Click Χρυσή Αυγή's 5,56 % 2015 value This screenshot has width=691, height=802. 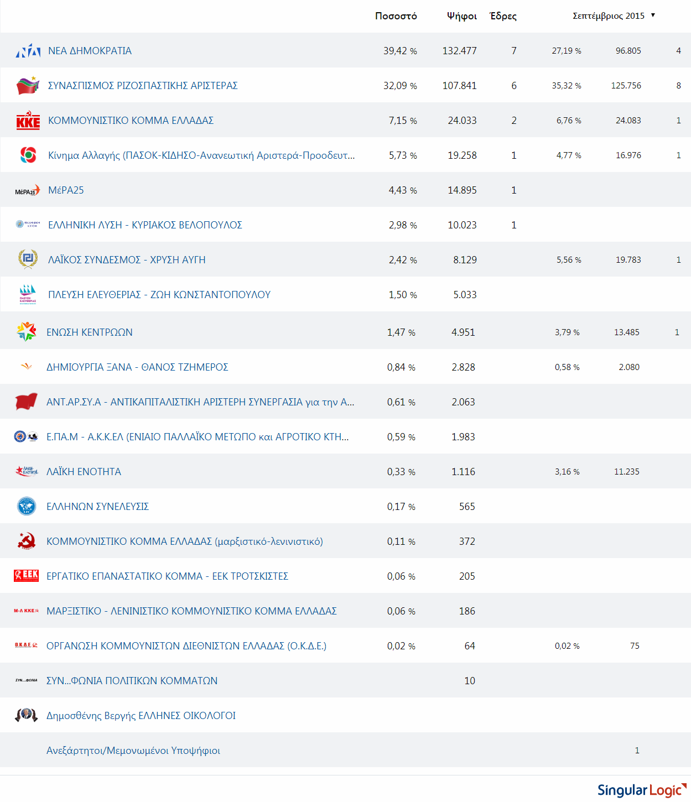(x=569, y=260)
